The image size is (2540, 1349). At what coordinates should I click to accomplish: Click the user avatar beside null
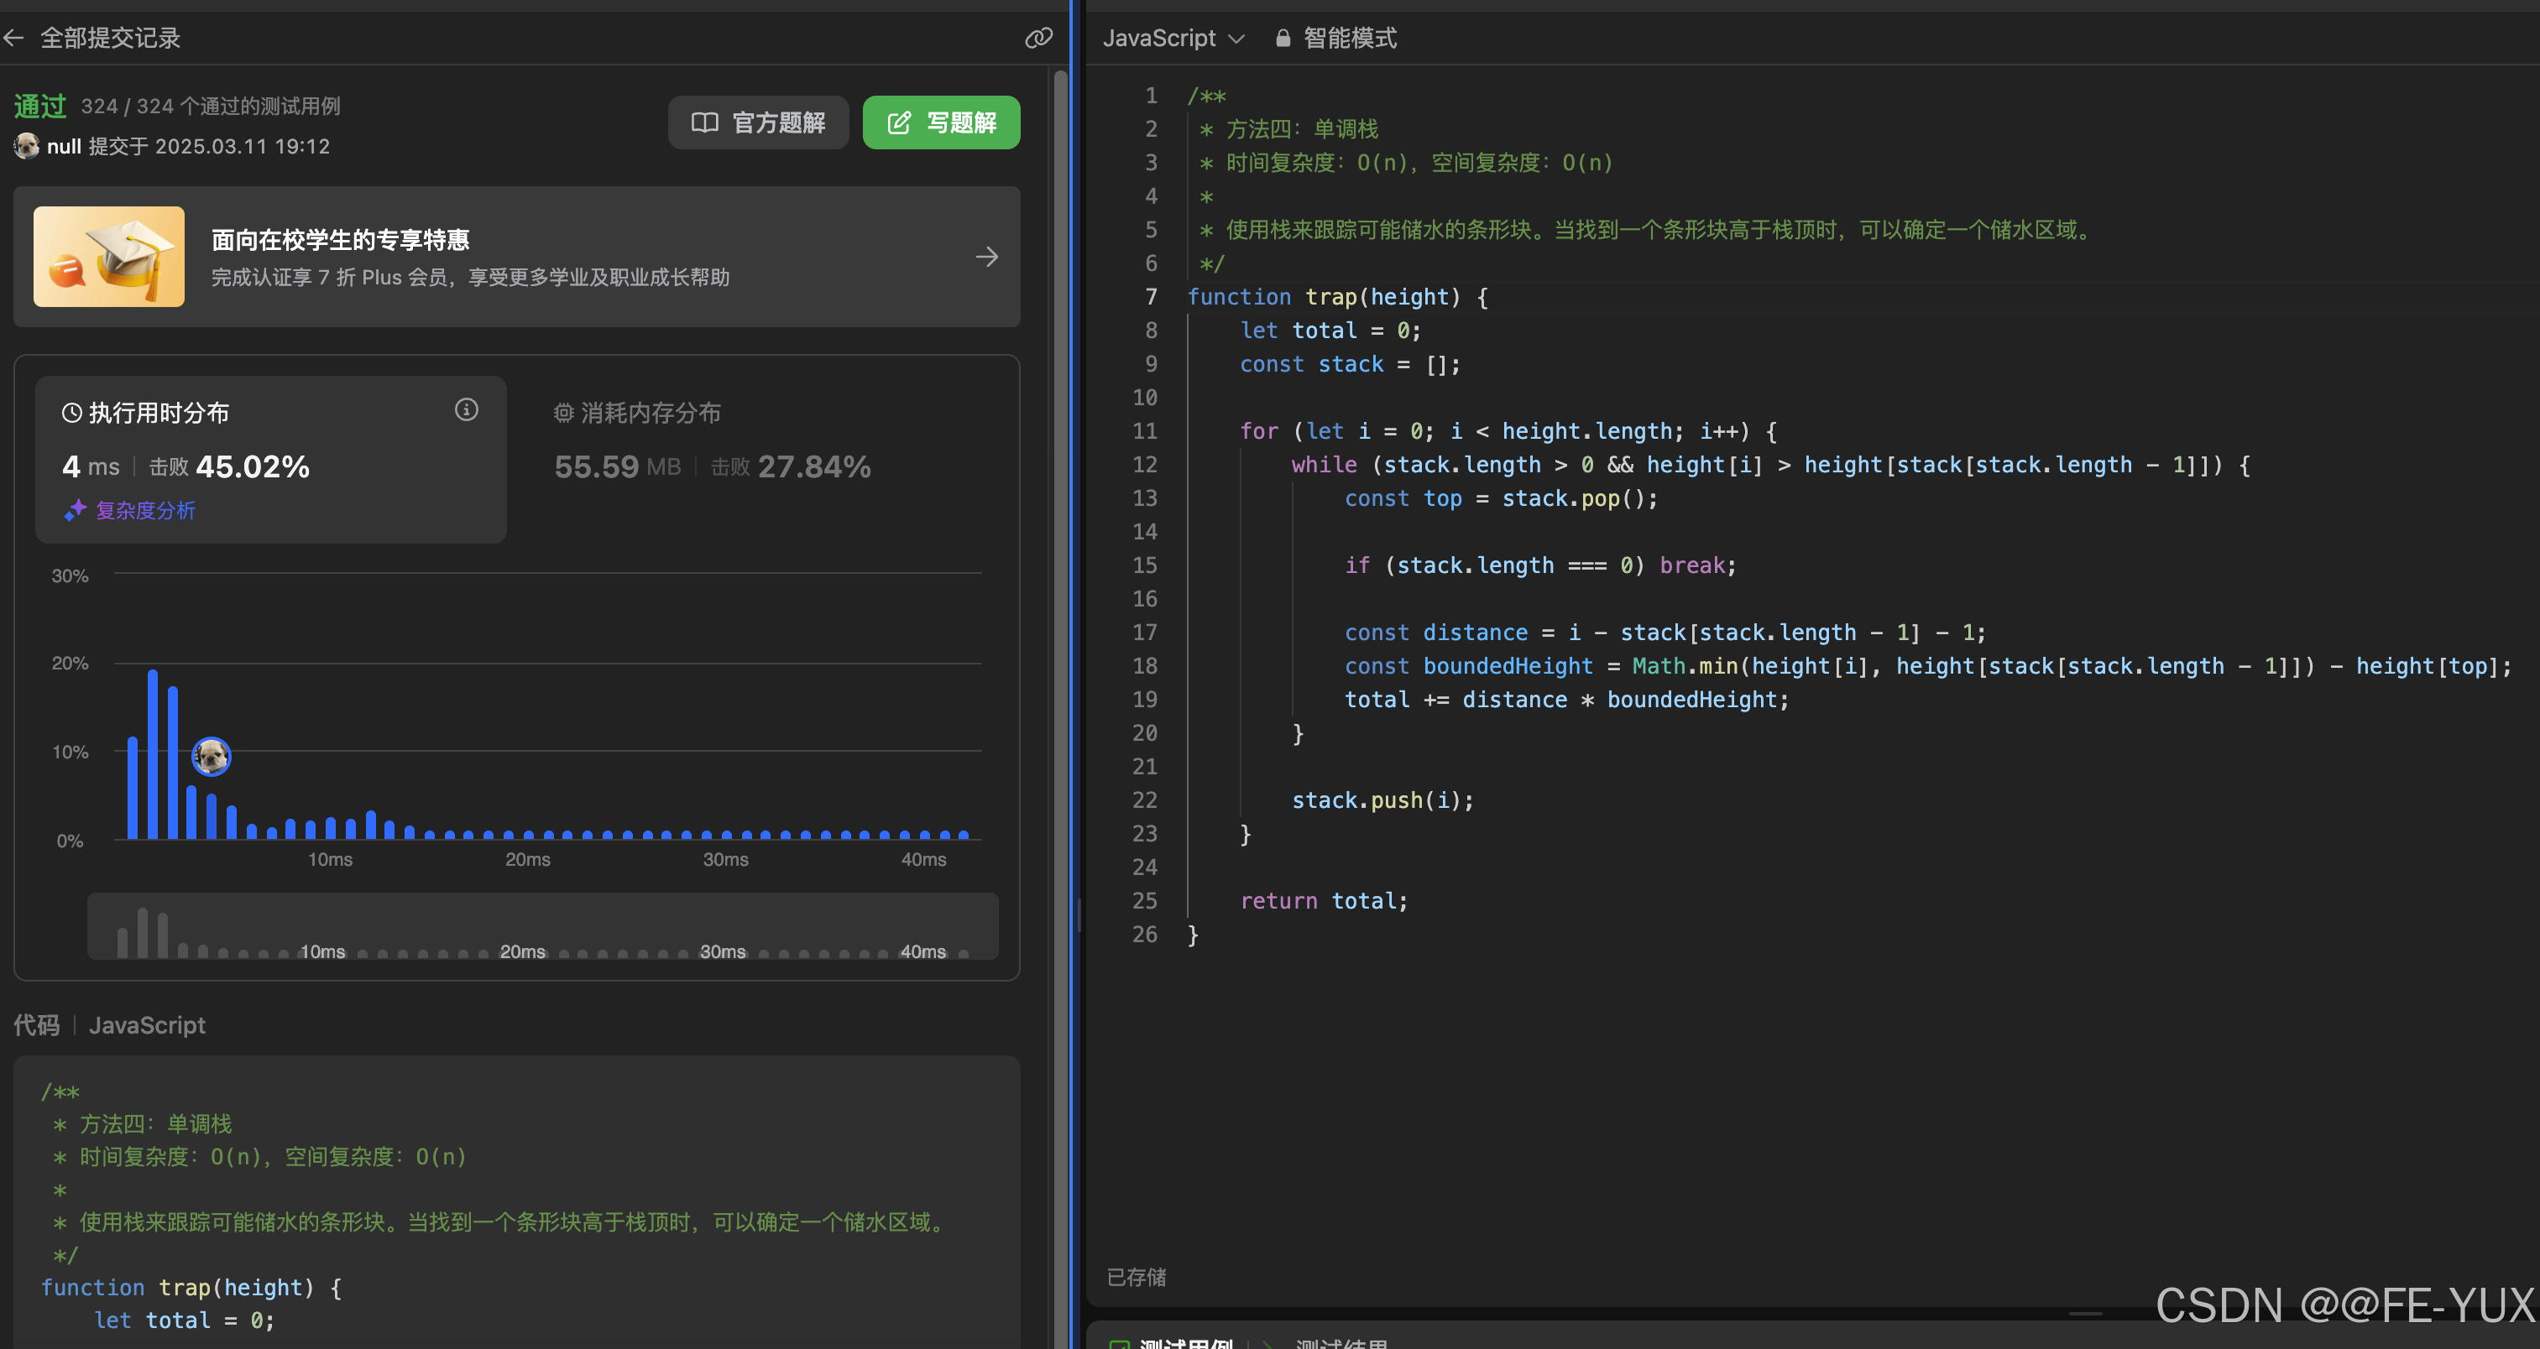point(27,146)
